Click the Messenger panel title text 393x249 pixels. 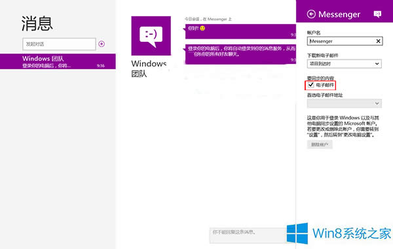click(339, 14)
